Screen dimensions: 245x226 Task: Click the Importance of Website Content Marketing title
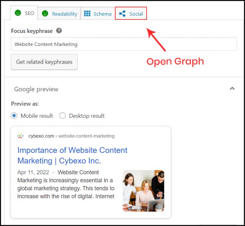(x=72, y=156)
